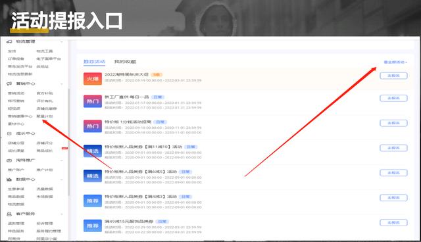Open 流量数据 under 数据中心
The width and height of the screenshot is (421, 242).
coord(45,189)
